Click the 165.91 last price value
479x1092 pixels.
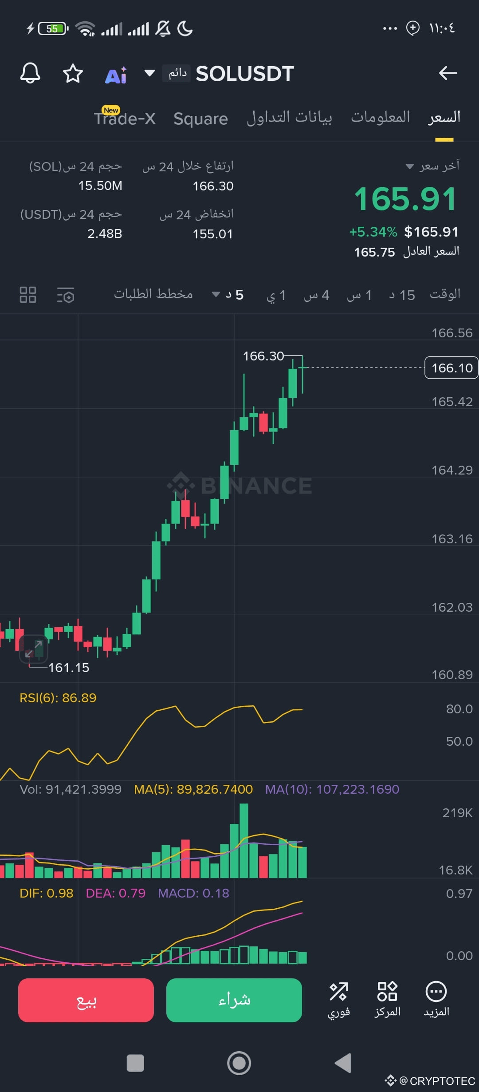coord(405,199)
